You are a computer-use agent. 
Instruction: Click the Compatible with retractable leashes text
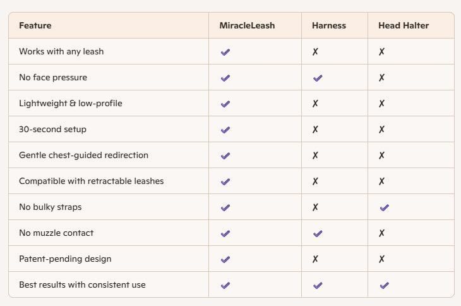[x=91, y=181]
